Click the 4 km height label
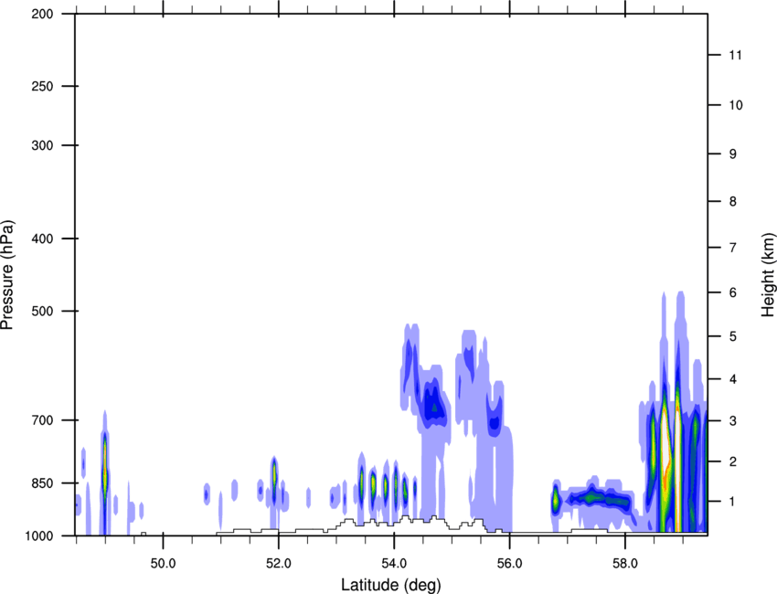This screenshot has height=594, width=777. click(x=733, y=379)
